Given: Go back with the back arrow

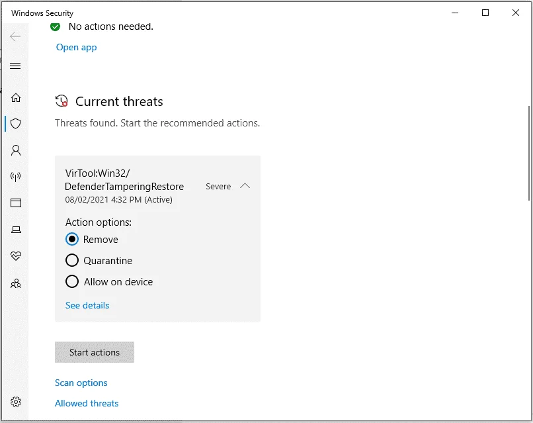Looking at the screenshot, I should pyautogui.click(x=15, y=36).
